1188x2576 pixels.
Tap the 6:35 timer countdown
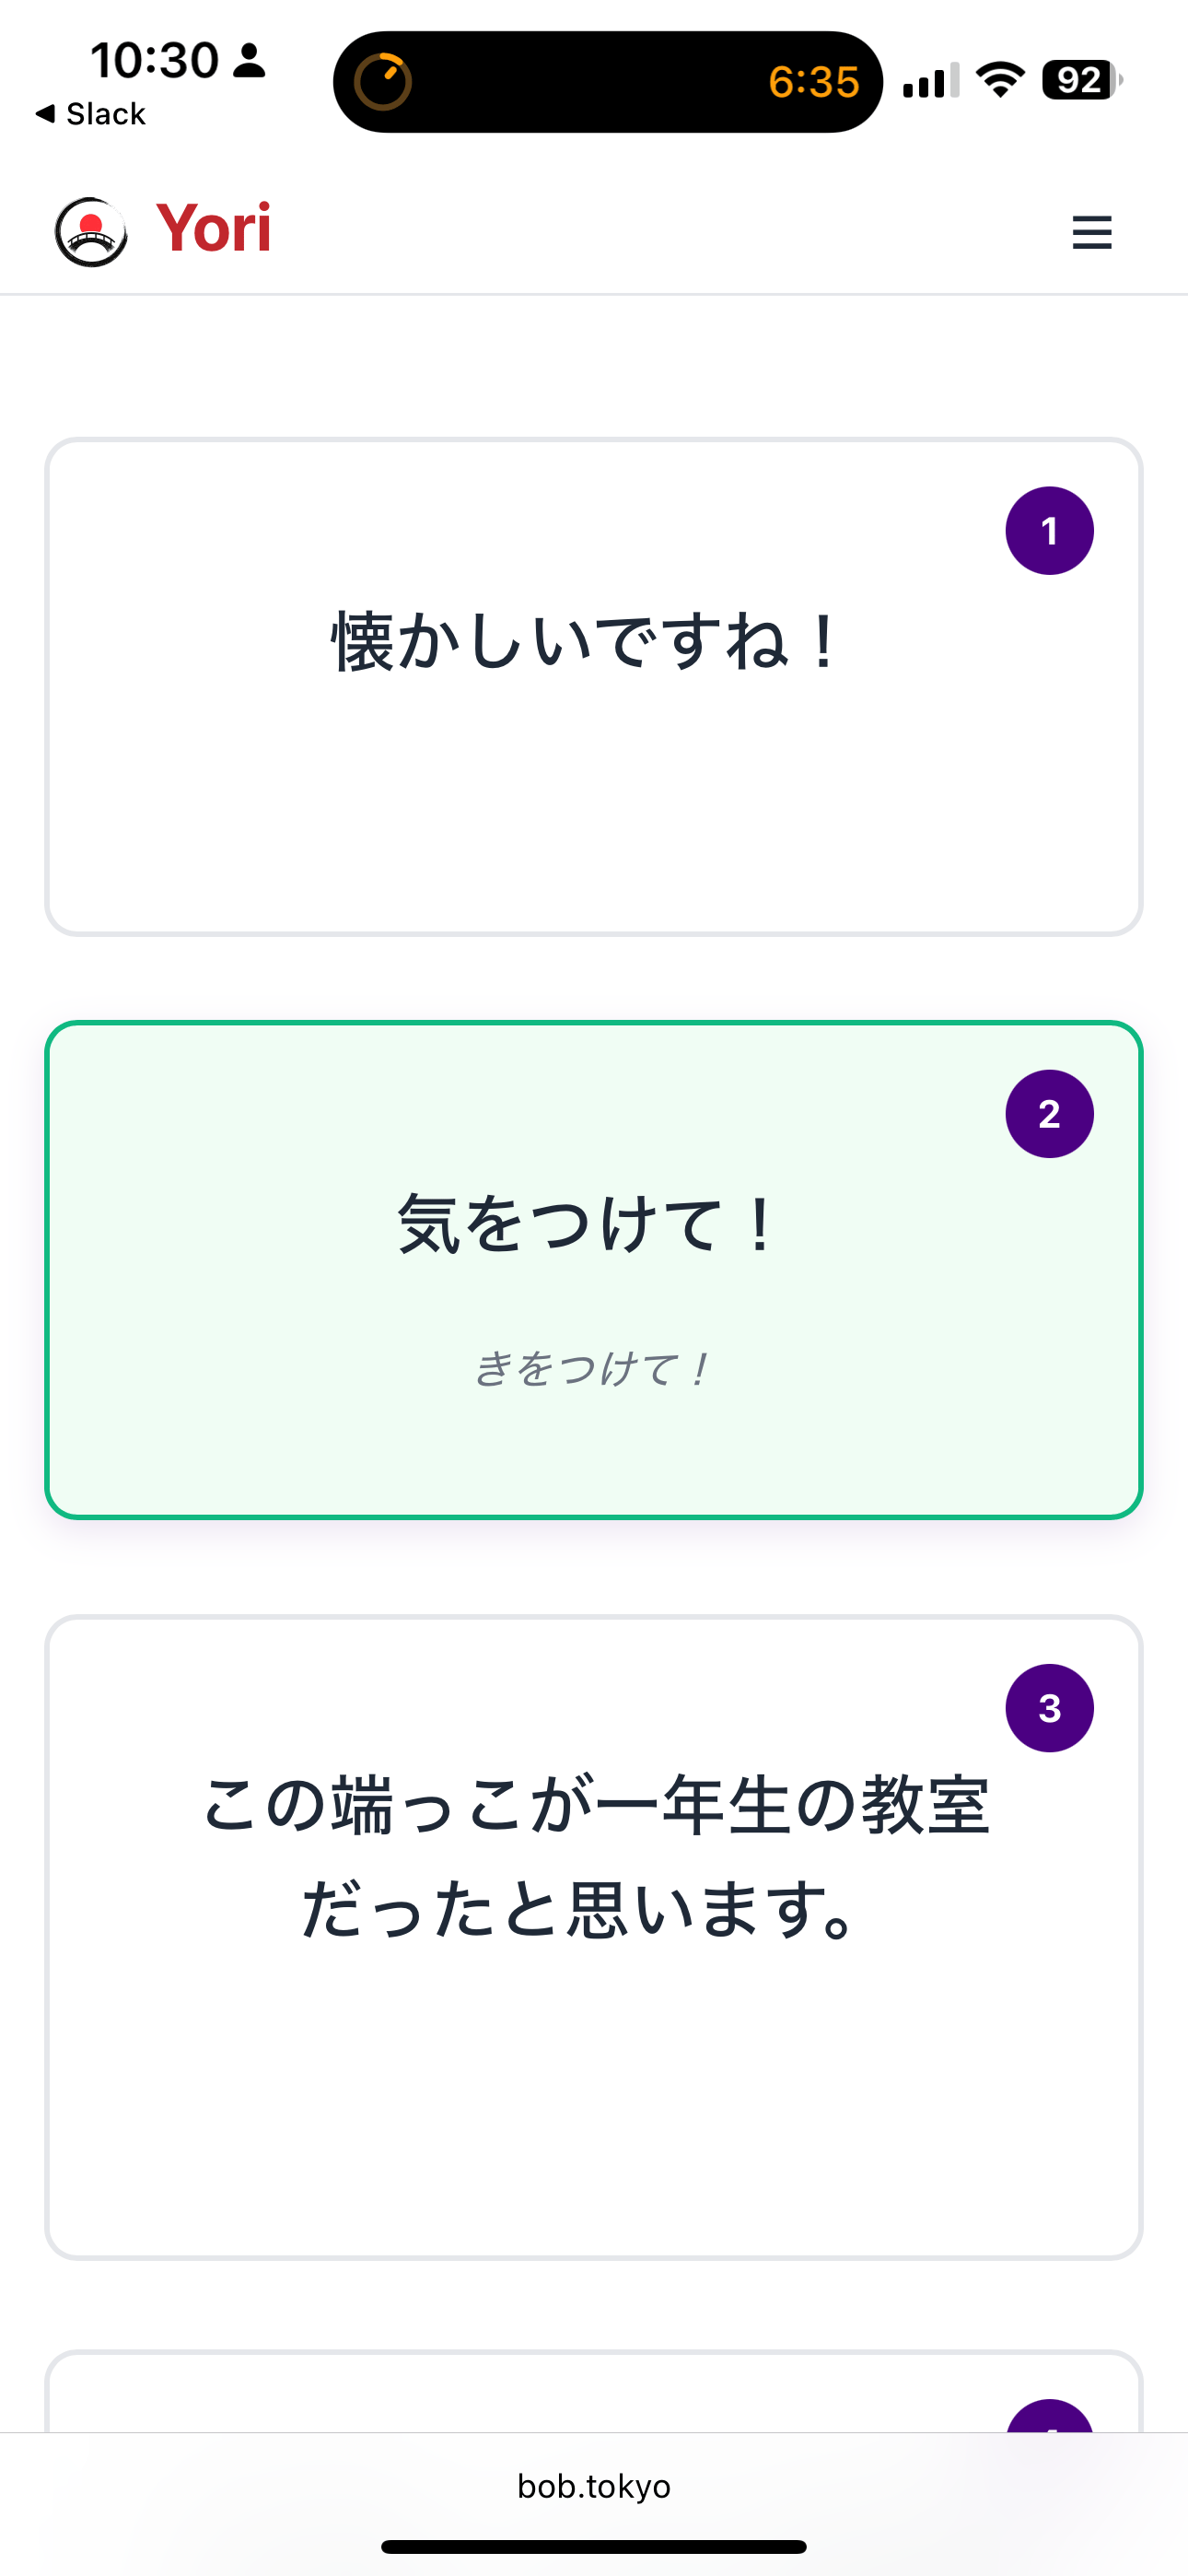(x=813, y=82)
